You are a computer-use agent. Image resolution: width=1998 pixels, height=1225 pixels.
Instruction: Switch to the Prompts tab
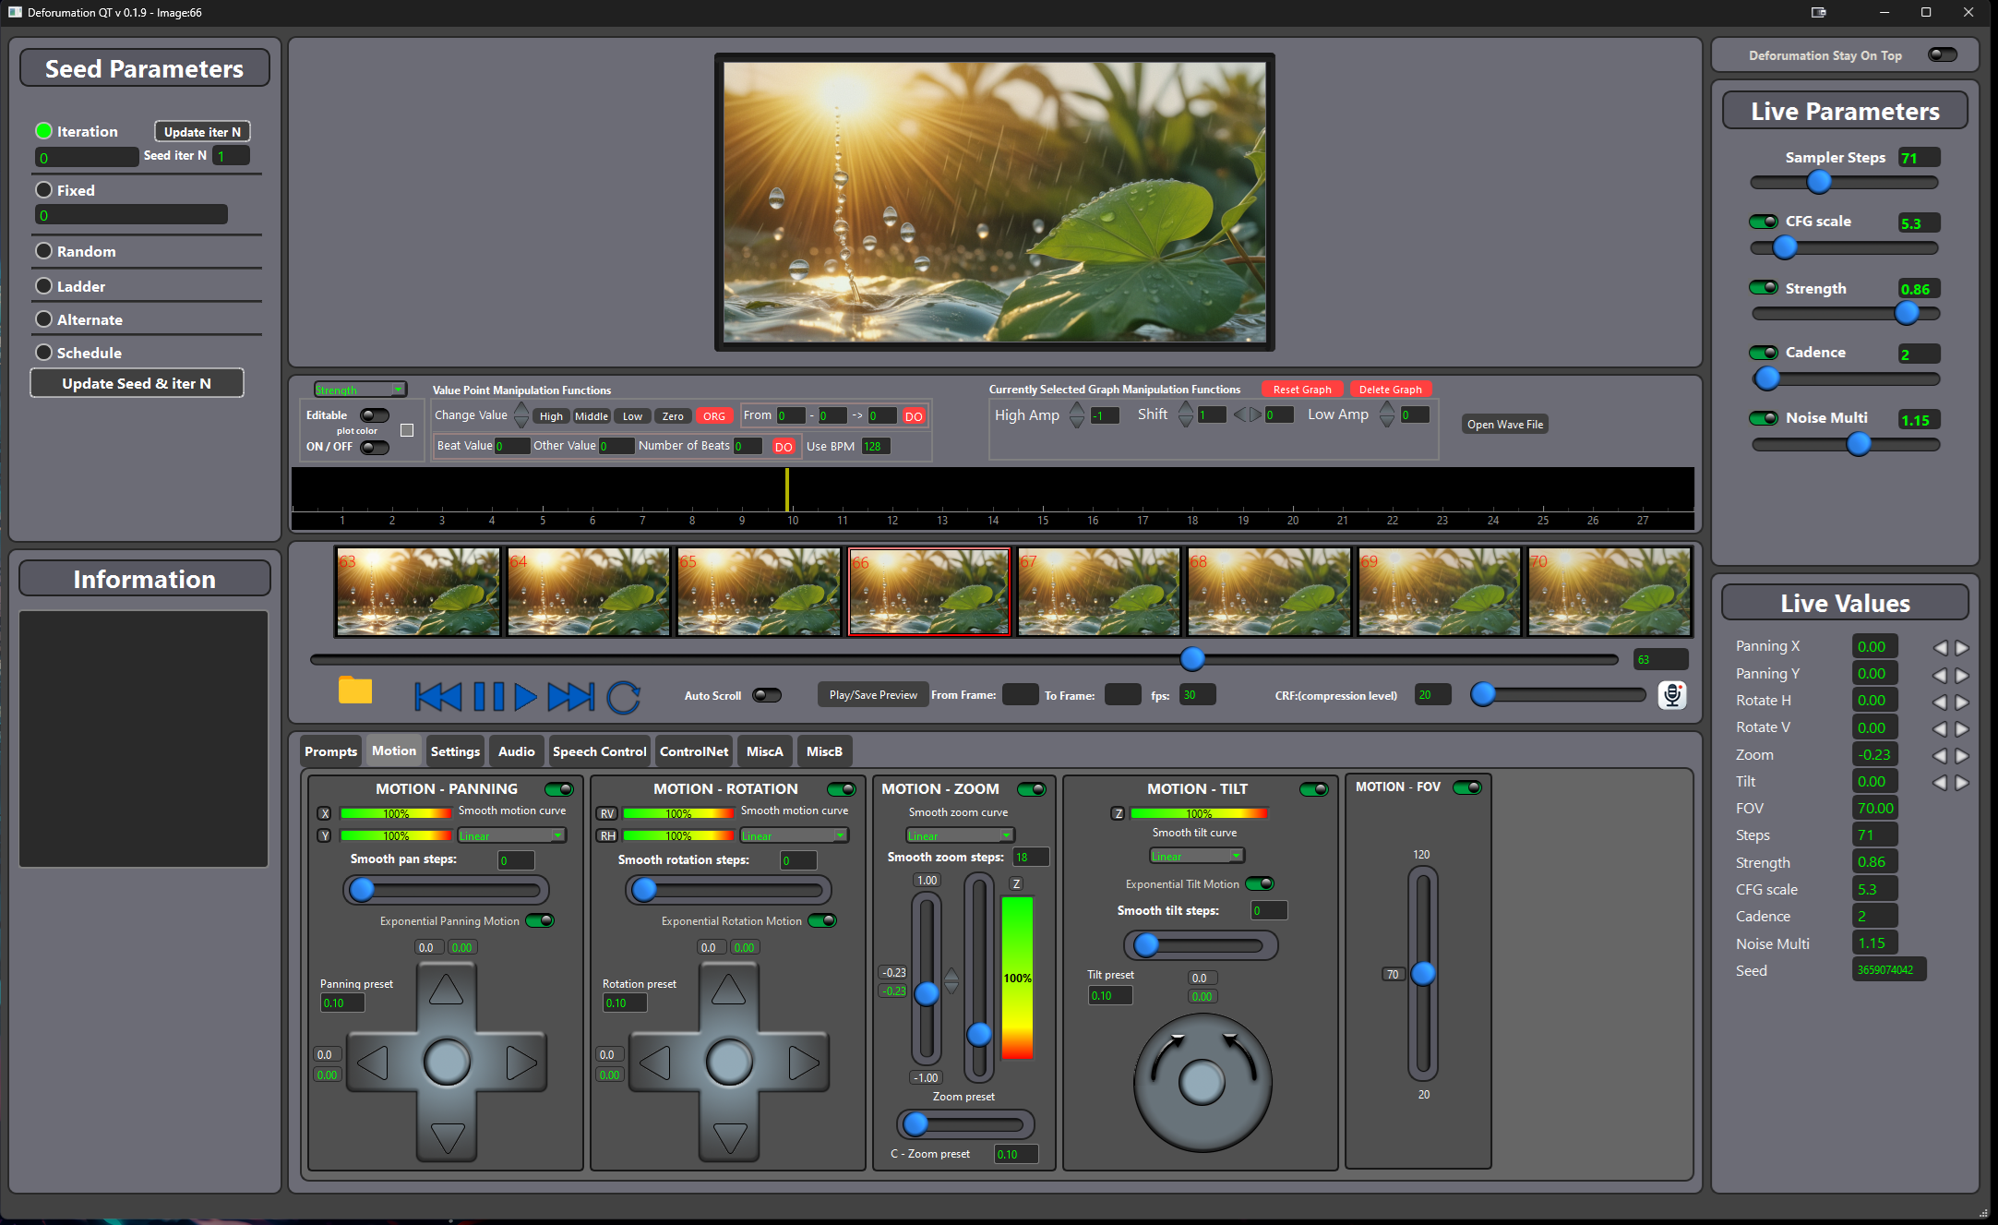point(330,751)
